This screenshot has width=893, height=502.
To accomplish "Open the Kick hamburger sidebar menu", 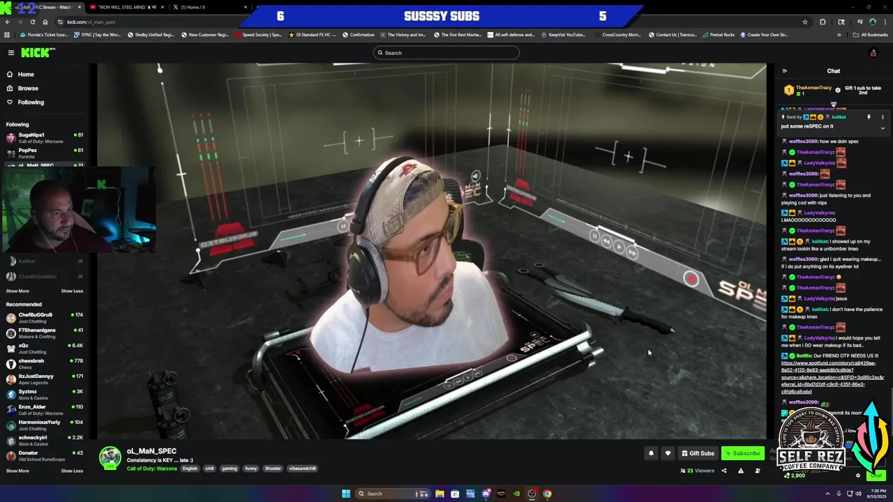I will pyautogui.click(x=10, y=53).
